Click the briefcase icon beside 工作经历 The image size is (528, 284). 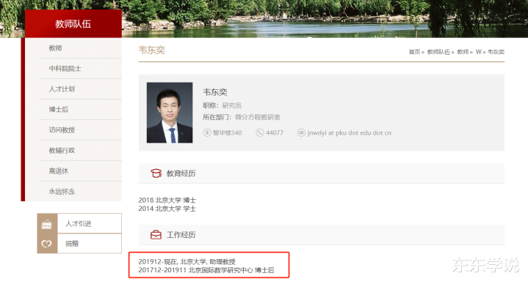click(156, 235)
